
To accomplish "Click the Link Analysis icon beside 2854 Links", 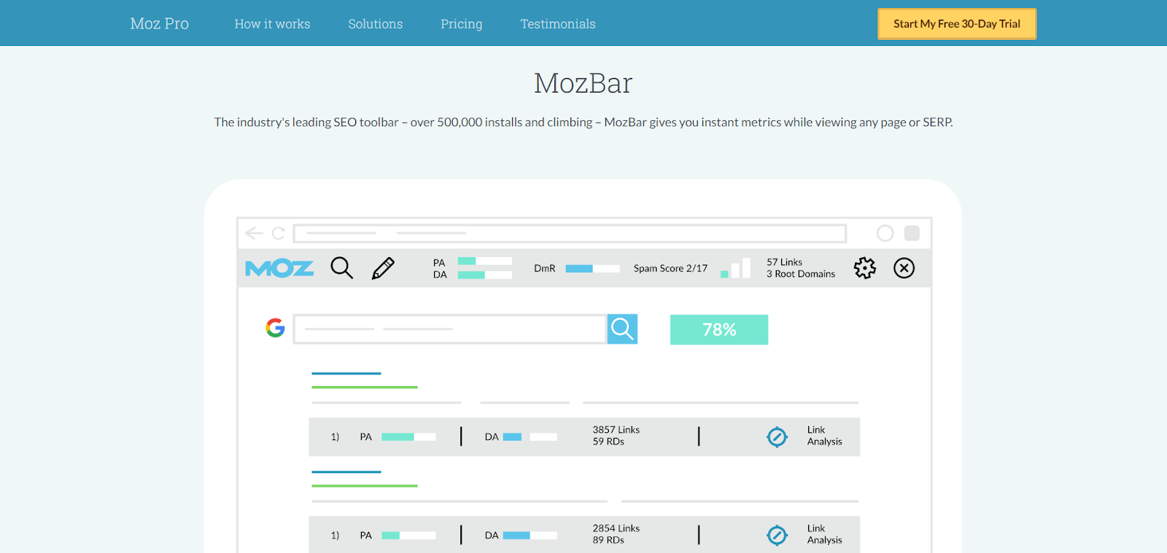I will 777,535.
